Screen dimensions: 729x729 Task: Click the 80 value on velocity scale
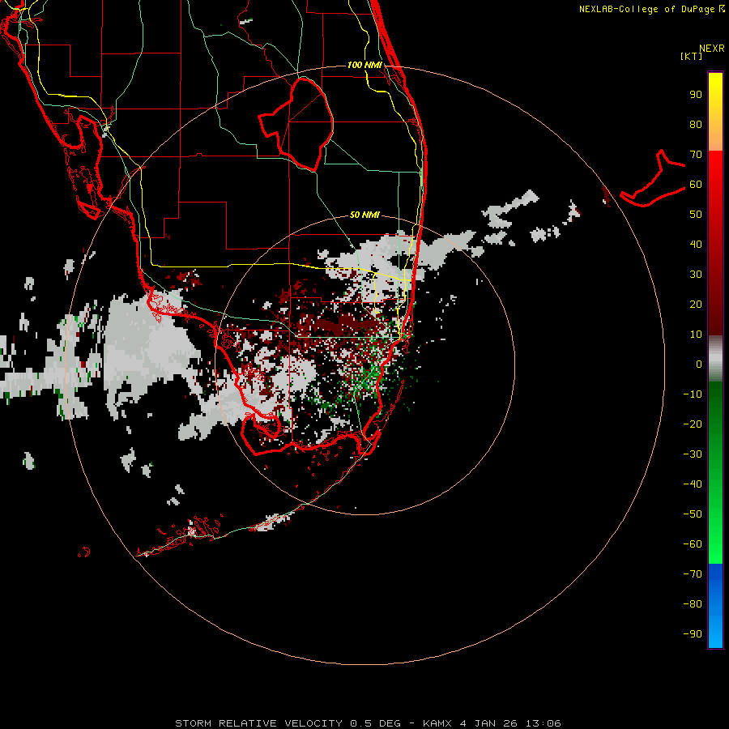point(696,125)
